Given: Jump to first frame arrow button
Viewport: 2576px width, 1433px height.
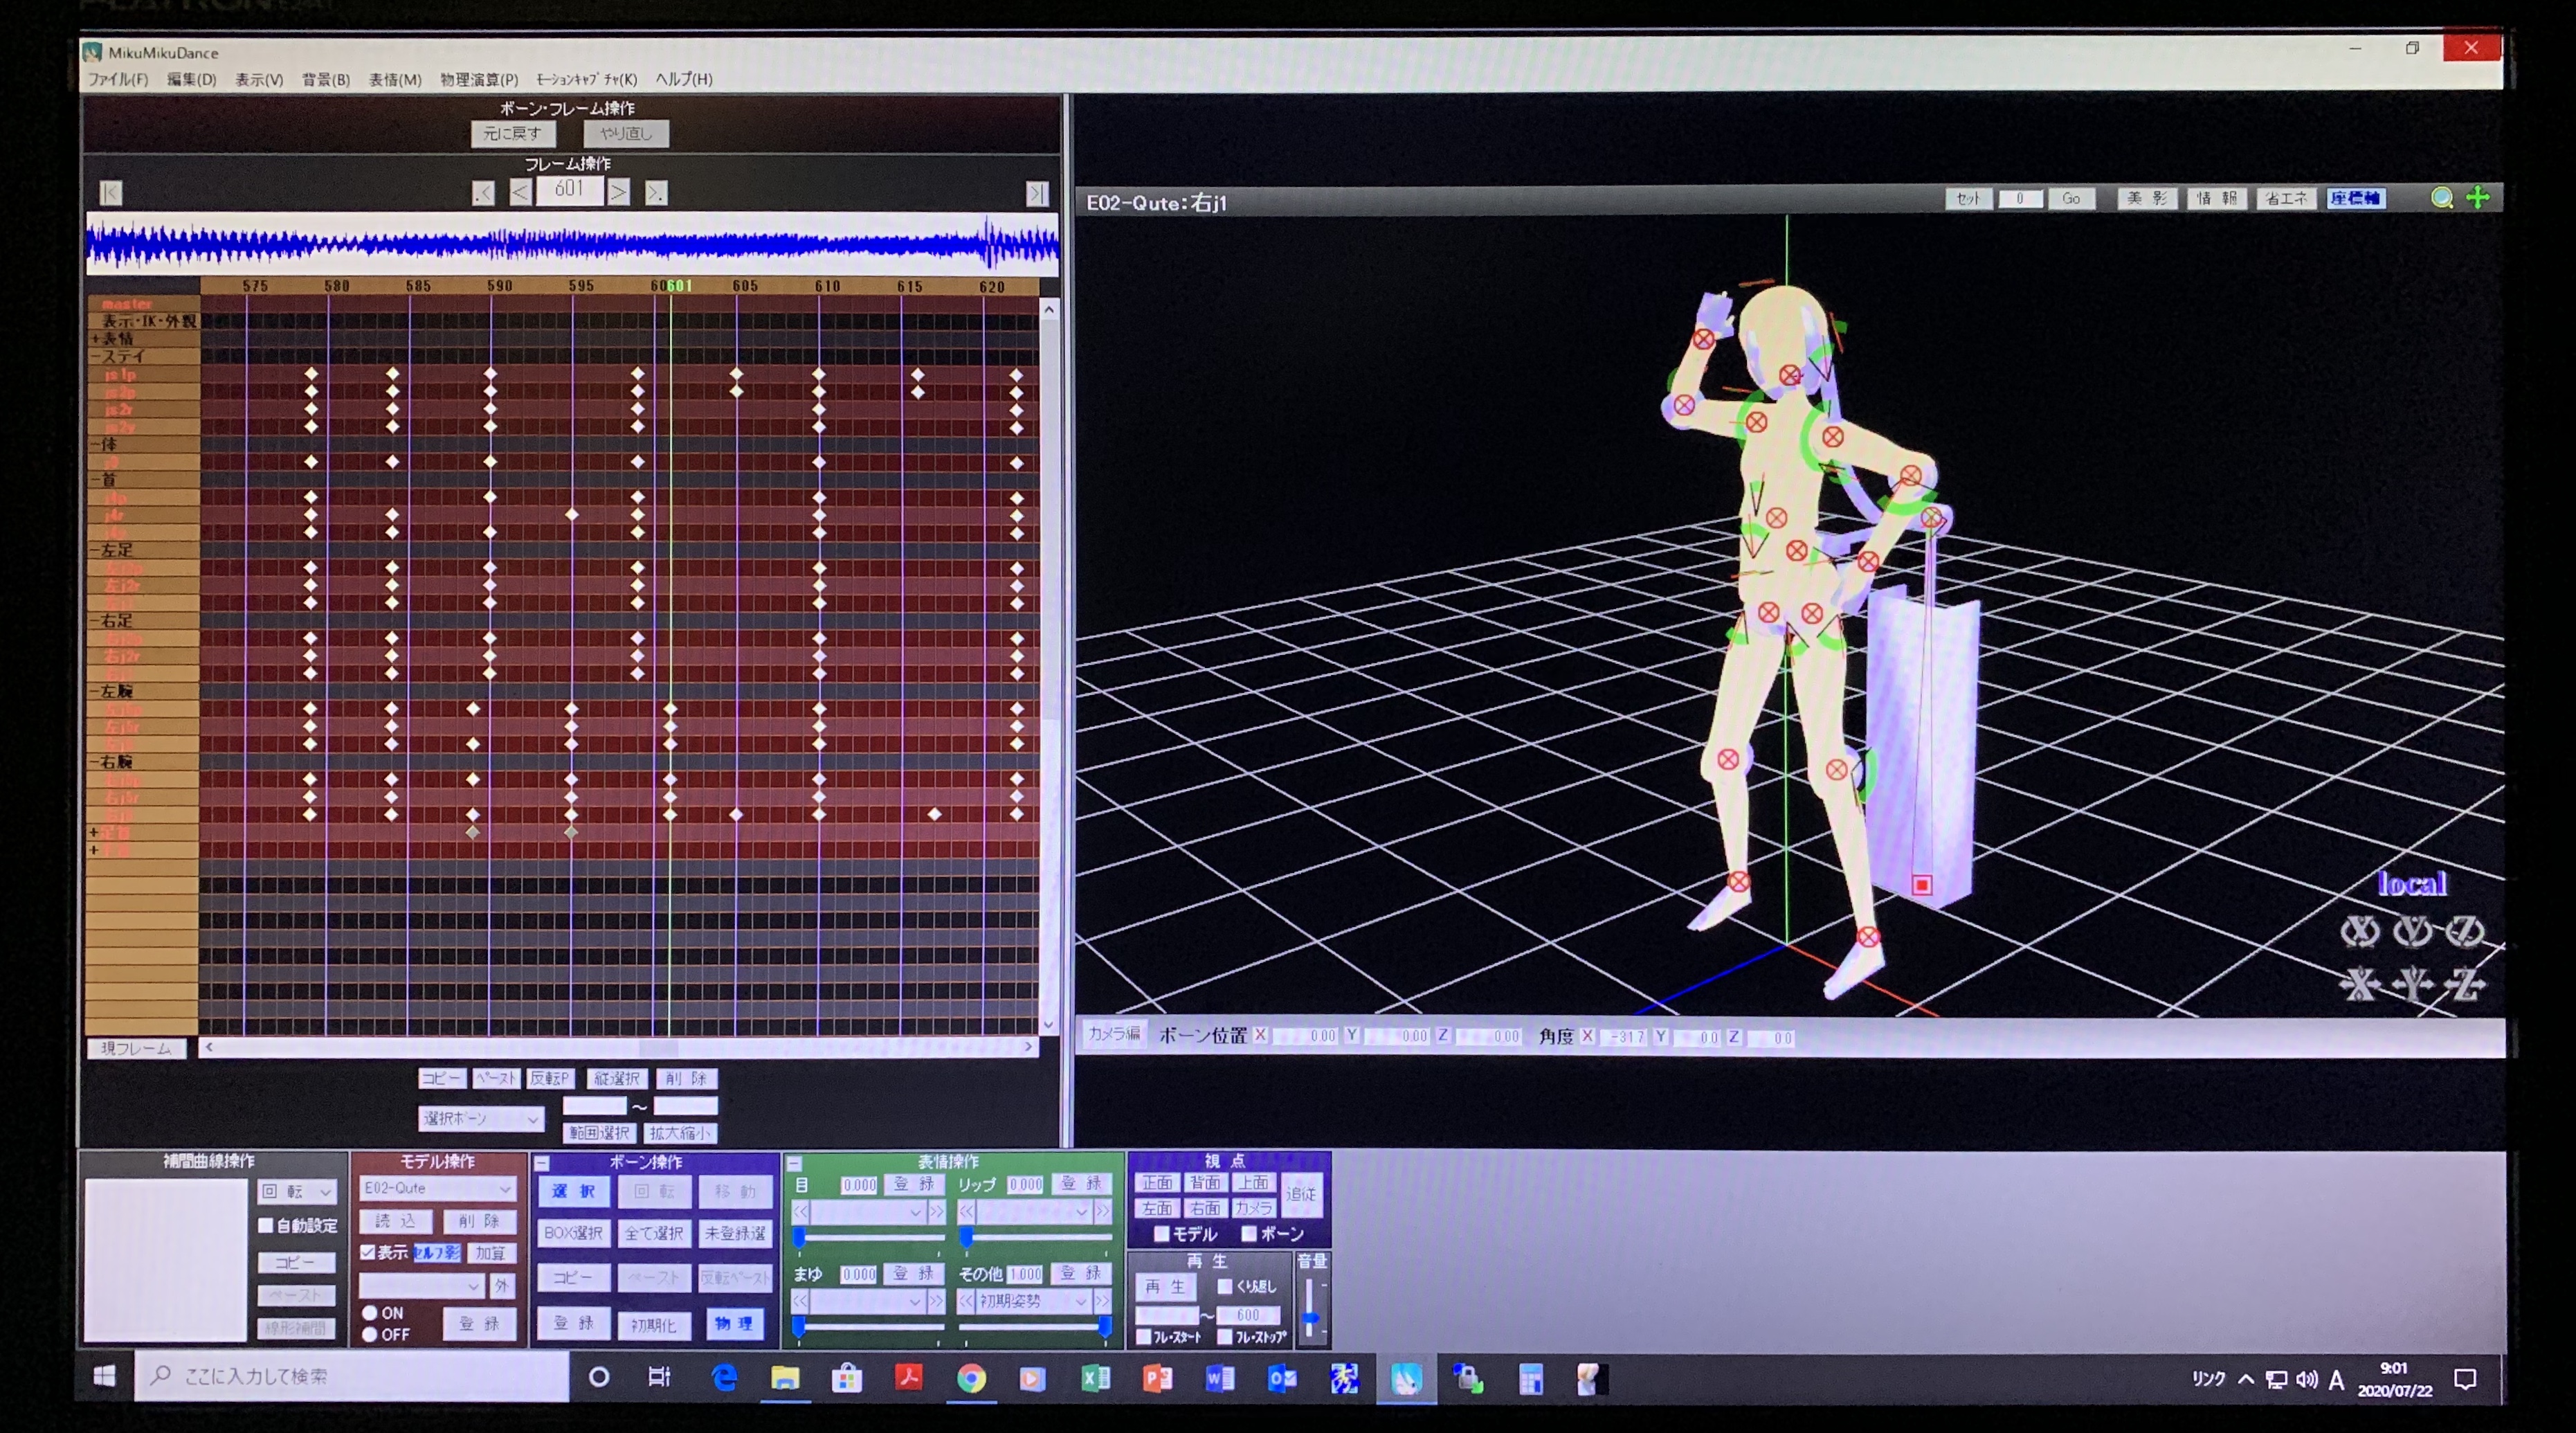Looking at the screenshot, I should point(111,192).
